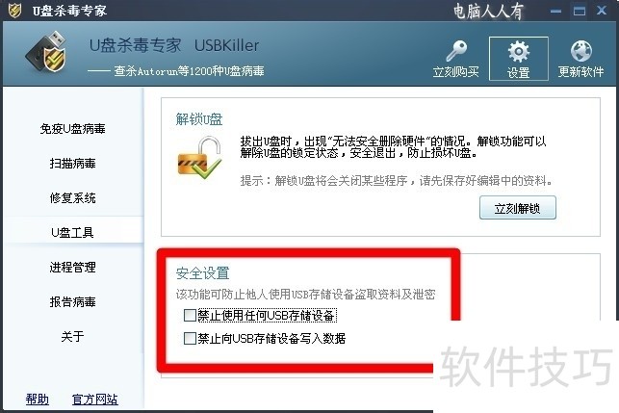Click the 更新软件 globe icon
The image size is (619, 413).
580,51
